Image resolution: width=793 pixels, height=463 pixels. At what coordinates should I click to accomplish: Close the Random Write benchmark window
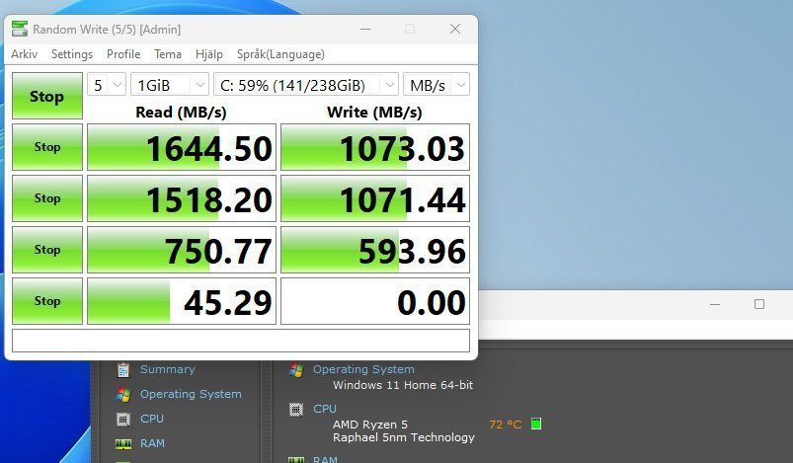pyautogui.click(x=455, y=30)
